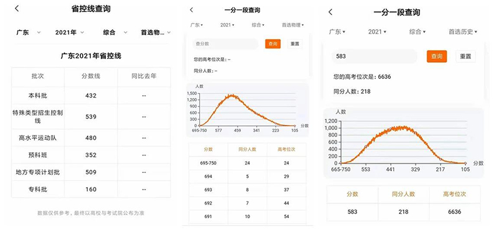Go back from 省控线查询 screen
The width and height of the screenshot is (494, 230).
click(x=17, y=9)
